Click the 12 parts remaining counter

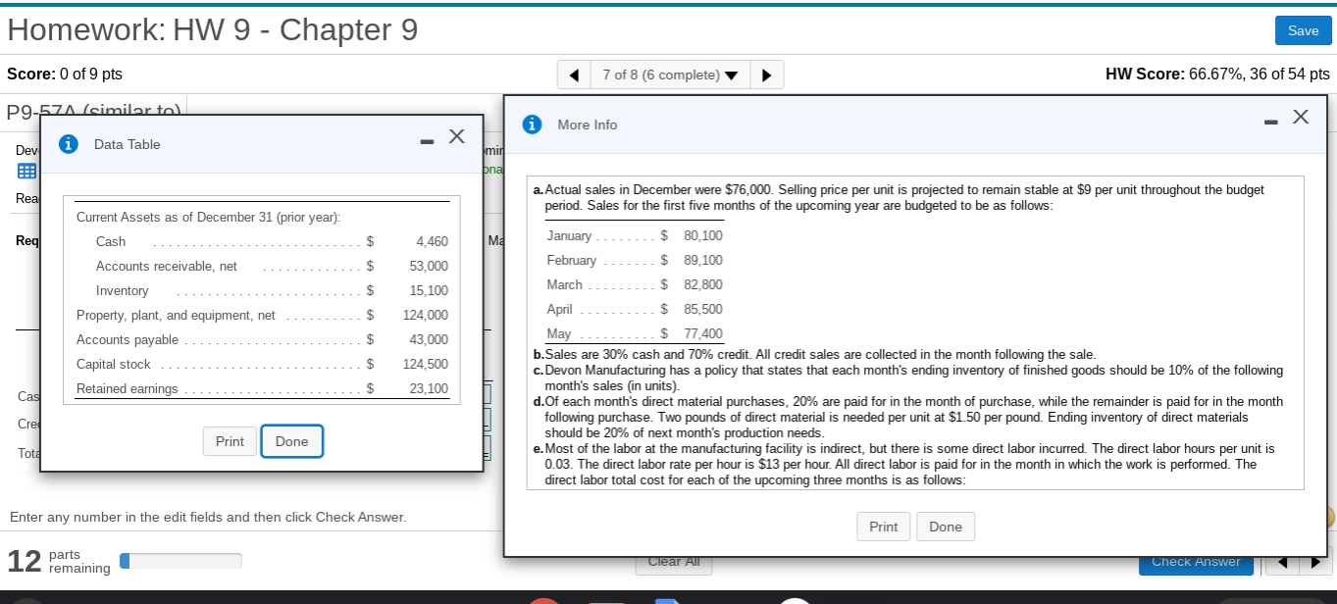tap(59, 561)
